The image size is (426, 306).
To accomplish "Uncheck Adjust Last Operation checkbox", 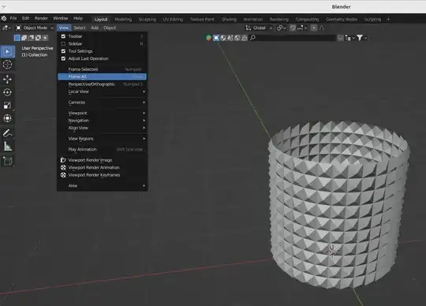I will click(63, 58).
